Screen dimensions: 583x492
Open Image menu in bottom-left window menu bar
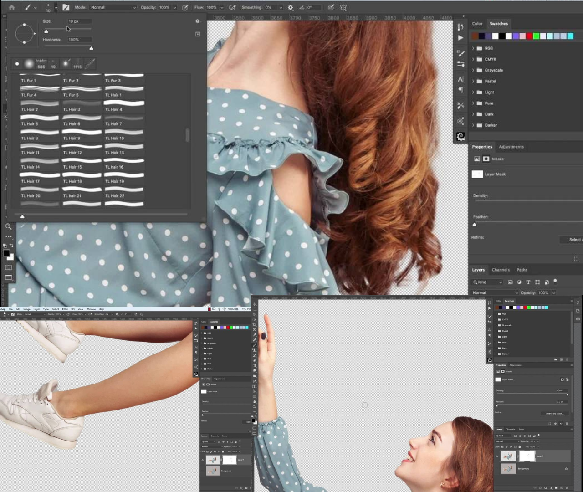pos(27,309)
